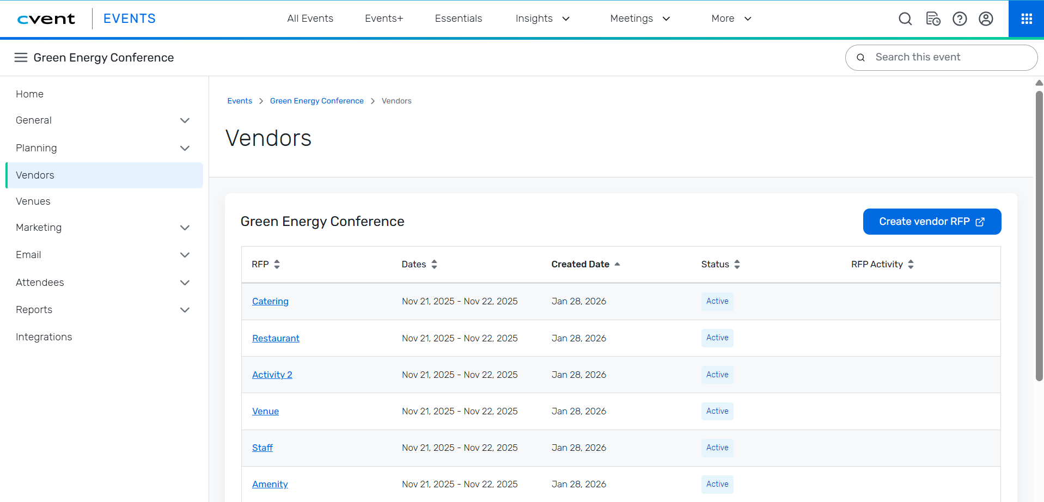Click Active status badge in Staff row
This screenshot has height=502, width=1044.
click(x=717, y=448)
